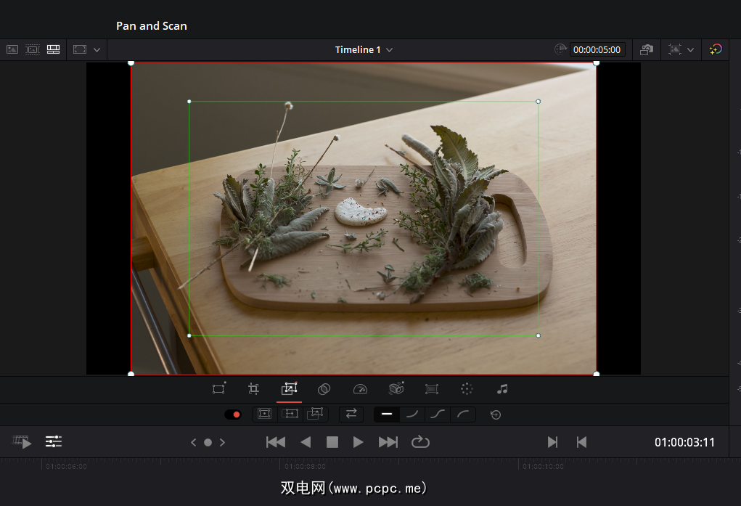Toggle the Dynamic Zoom enable switch

pos(233,415)
